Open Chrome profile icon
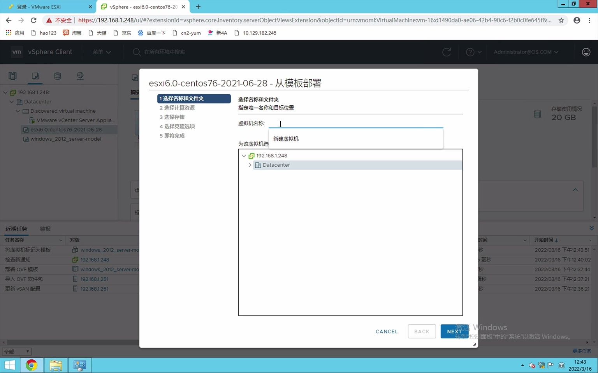 coord(577,20)
